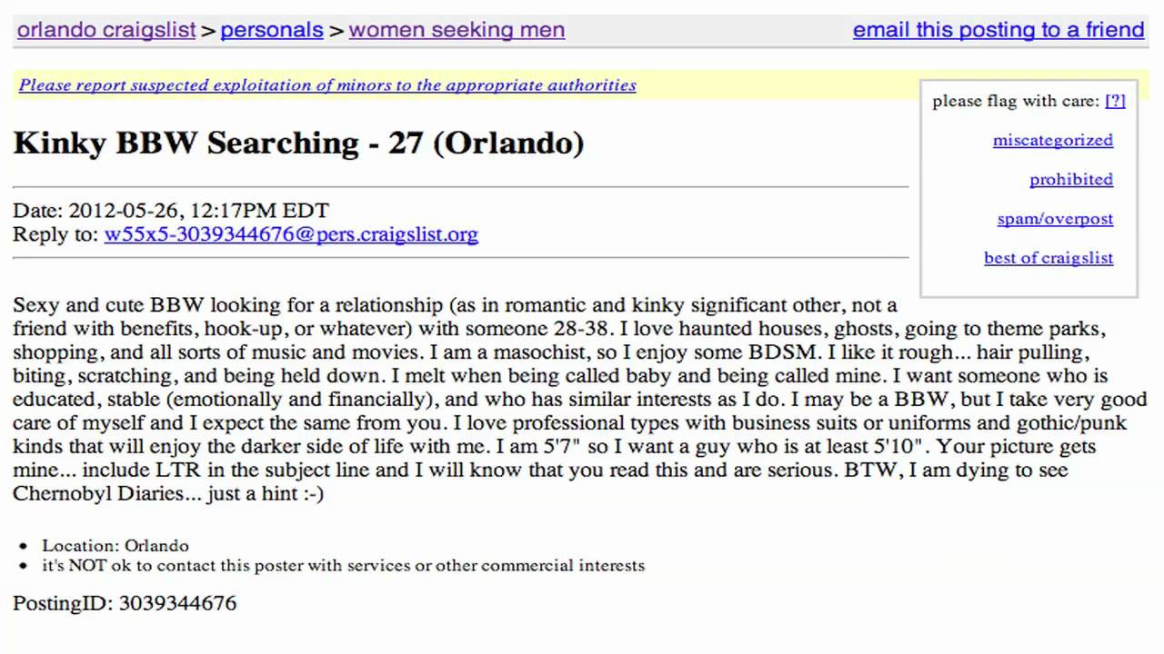Nominate the posting for best of craigslist
1164x654 pixels.
point(1048,257)
